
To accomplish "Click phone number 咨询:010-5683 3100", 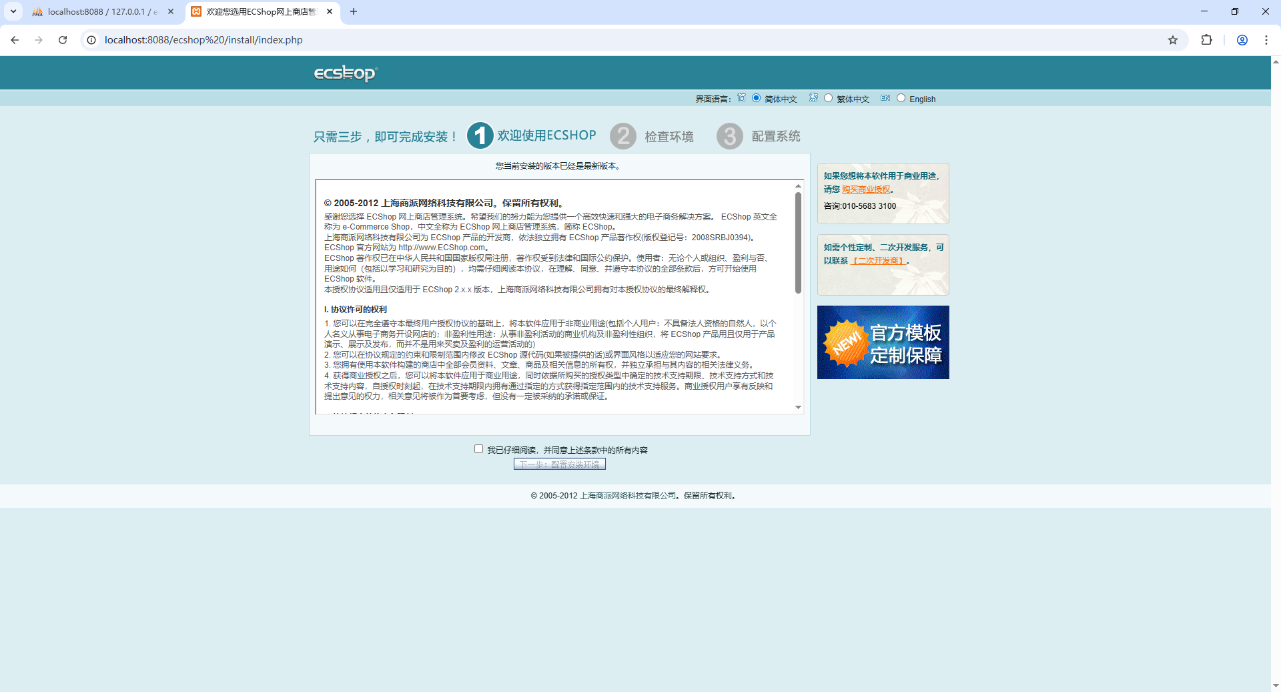I will tap(860, 206).
